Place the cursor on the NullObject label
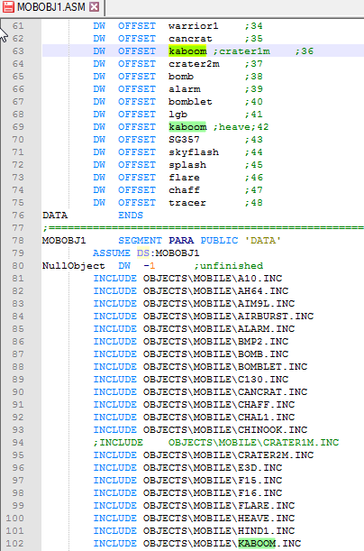The image size is (364, 551). (x=73, y=266)
